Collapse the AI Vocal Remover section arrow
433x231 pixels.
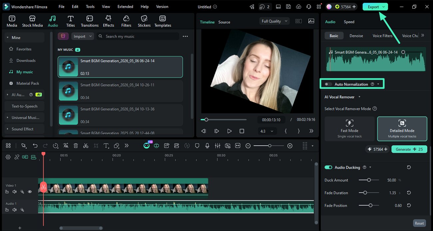coord(359,97)
